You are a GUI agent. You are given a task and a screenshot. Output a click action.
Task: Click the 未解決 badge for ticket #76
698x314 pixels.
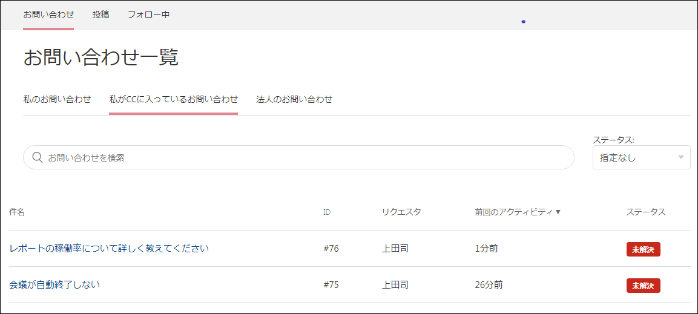click(x=643, y=249)
